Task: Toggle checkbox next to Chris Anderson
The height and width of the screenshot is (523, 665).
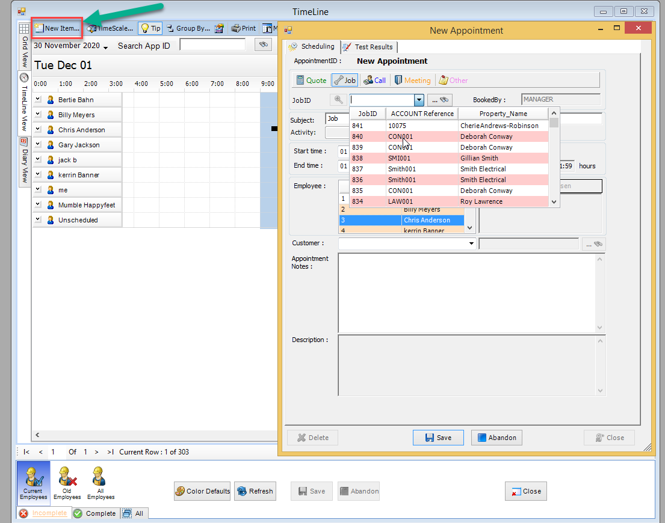Action: coord(38,129)
